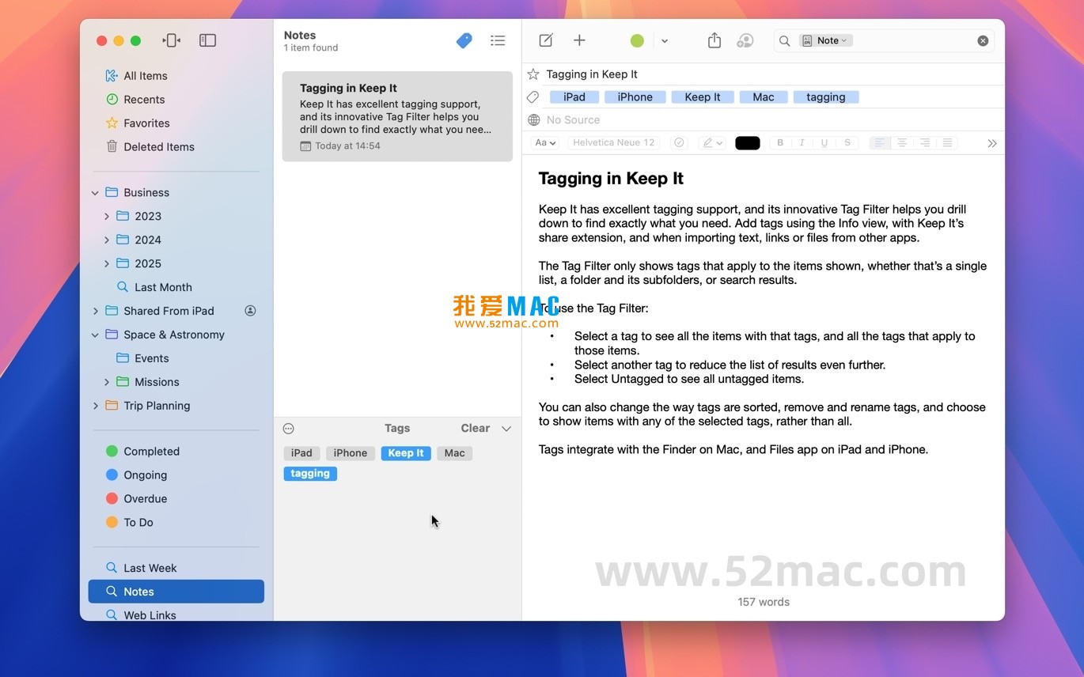This screenshot has height=677, width=1084.
Task: Select Notes saved search in the sidebar
Action: click(138, 591)
